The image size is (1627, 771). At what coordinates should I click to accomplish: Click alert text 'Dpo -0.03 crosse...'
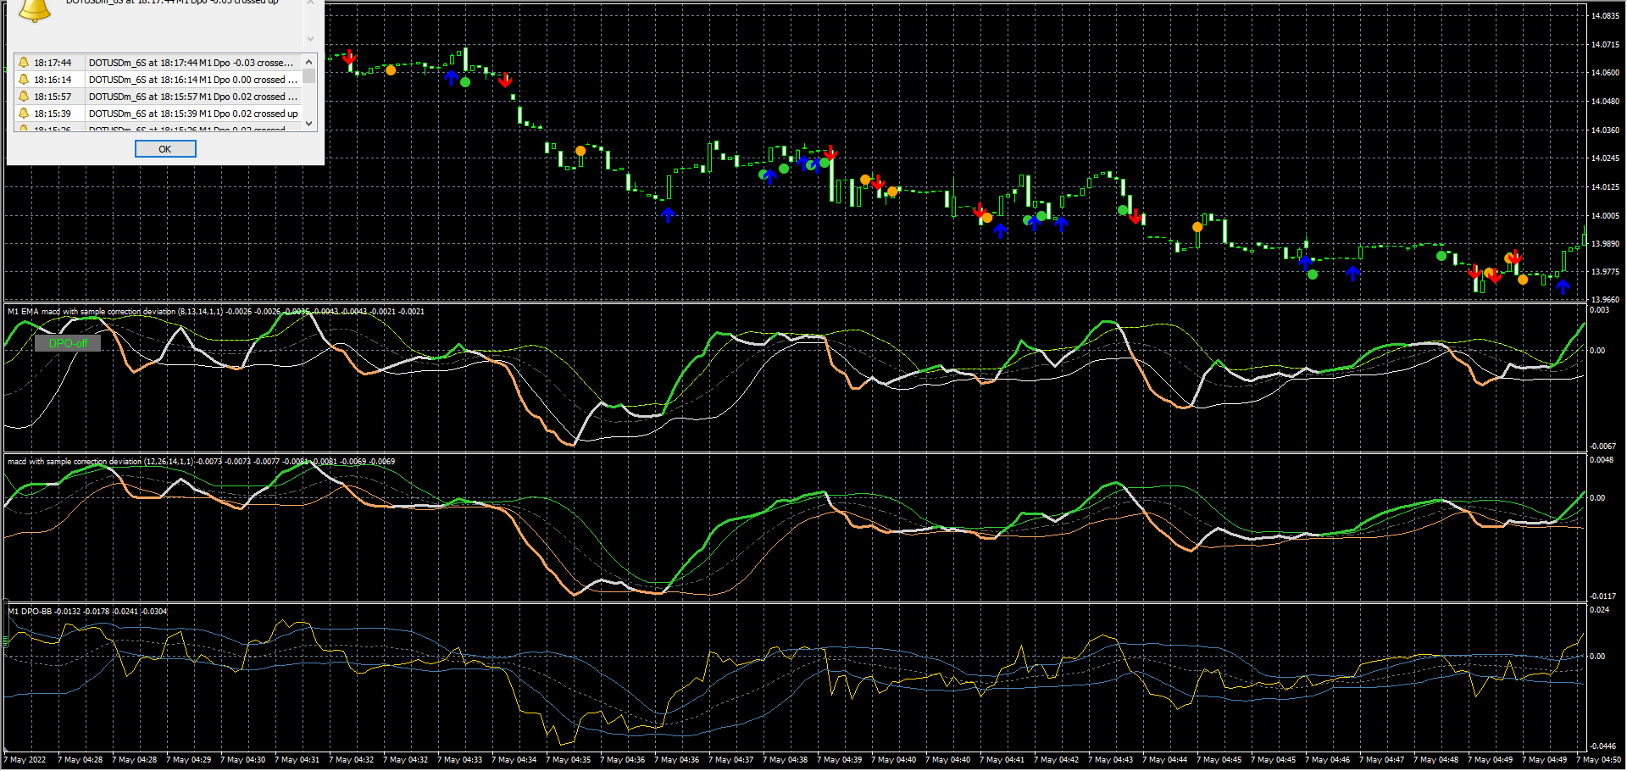point(253,63)
